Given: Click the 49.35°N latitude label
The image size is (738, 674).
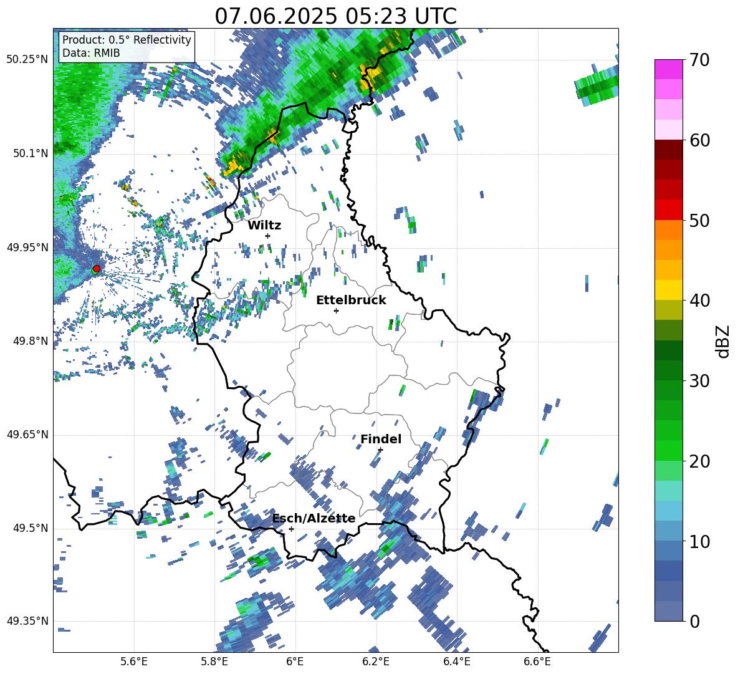Looking at the screenshot, I should coord(27,621).
